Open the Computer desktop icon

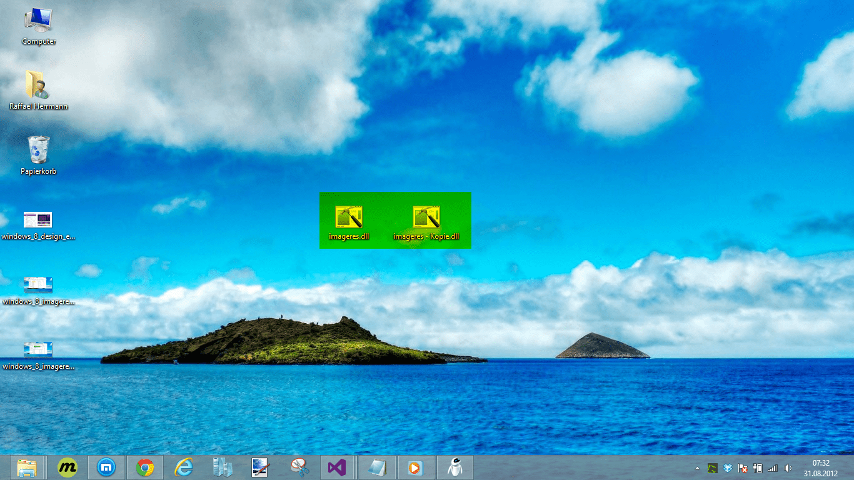click(39, 26)
